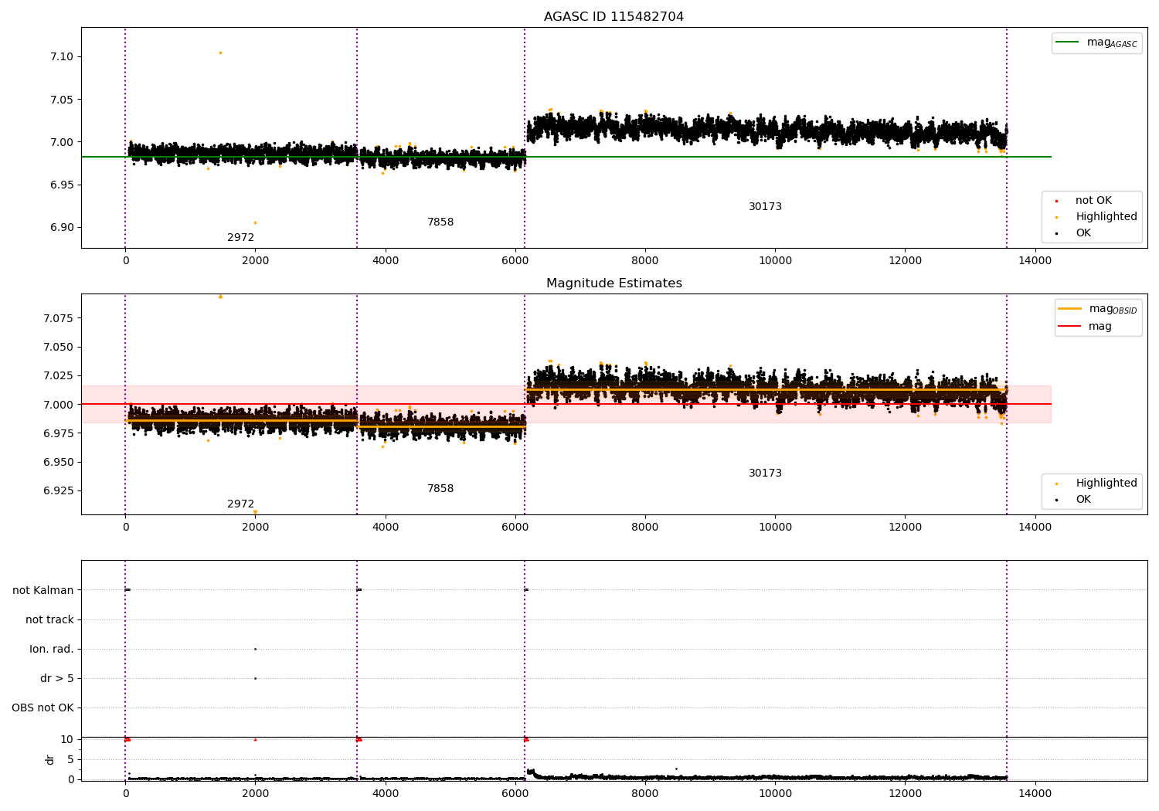Click the 'dr > 5' flag point near 2000
Screen dimensions: 1159x811
pyautogui.click(x=255, y=679)
